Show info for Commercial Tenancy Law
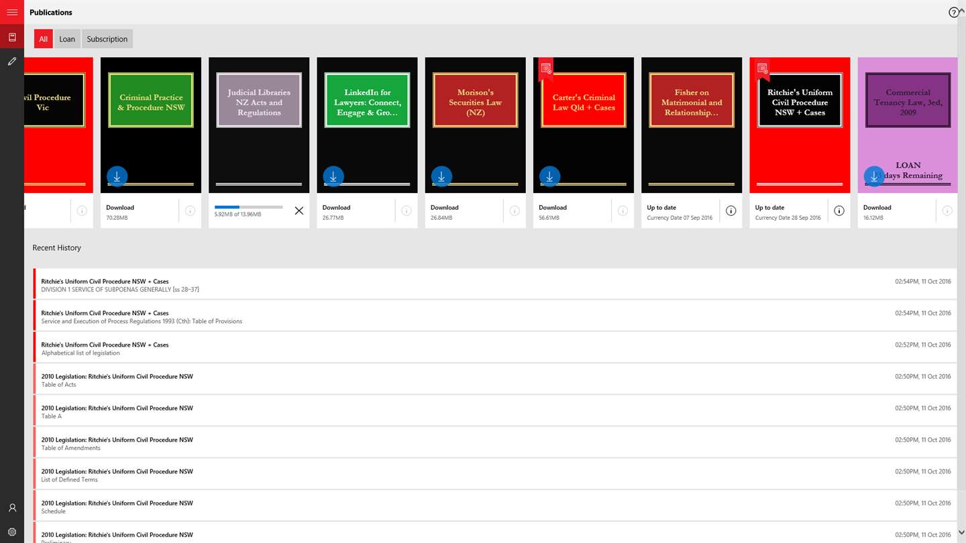The height and width of the screenshot is (543, 966). [947, 210]
